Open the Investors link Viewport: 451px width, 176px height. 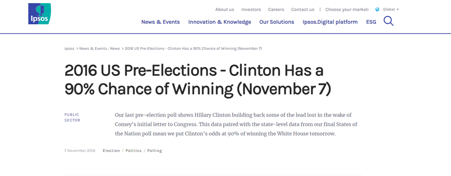tap(251, 10)
